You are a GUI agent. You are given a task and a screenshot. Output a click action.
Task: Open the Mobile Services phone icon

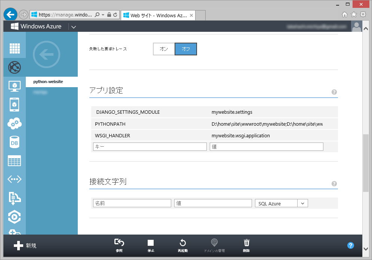[x=15, y=104]
